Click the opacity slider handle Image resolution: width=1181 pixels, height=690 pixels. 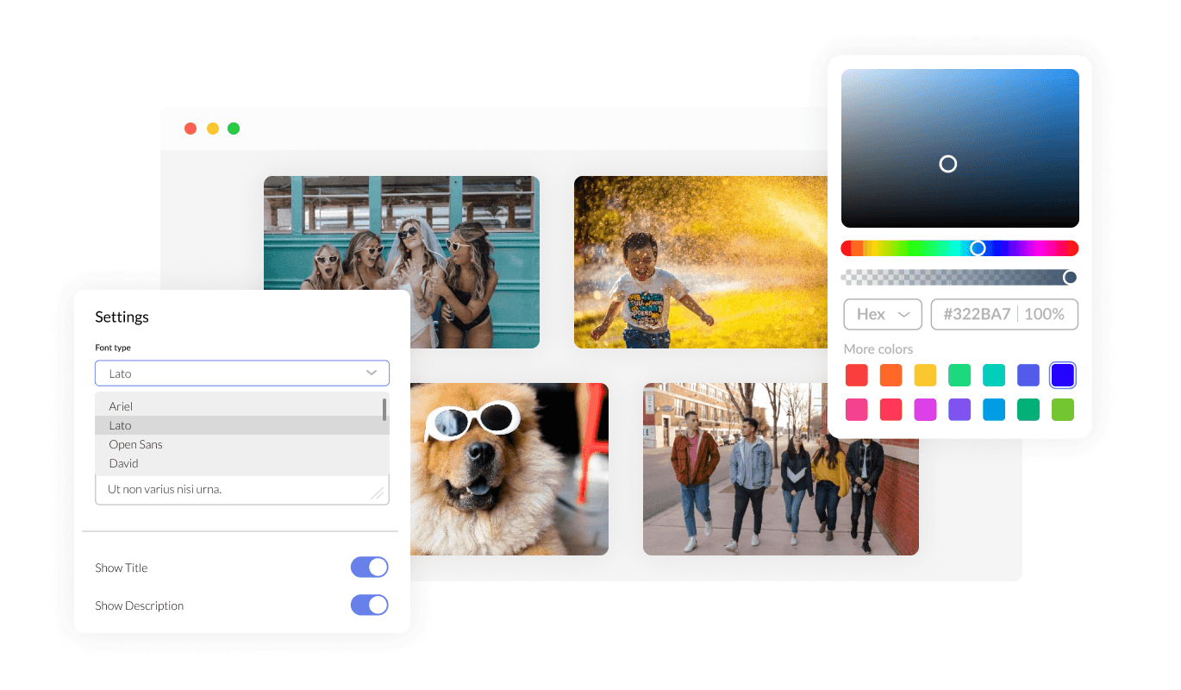coord(1070,277)
